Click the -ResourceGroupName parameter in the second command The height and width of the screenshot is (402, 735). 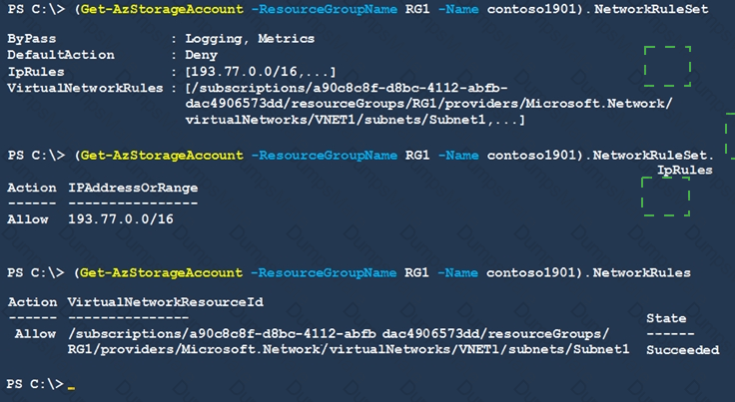click(325, 156)
